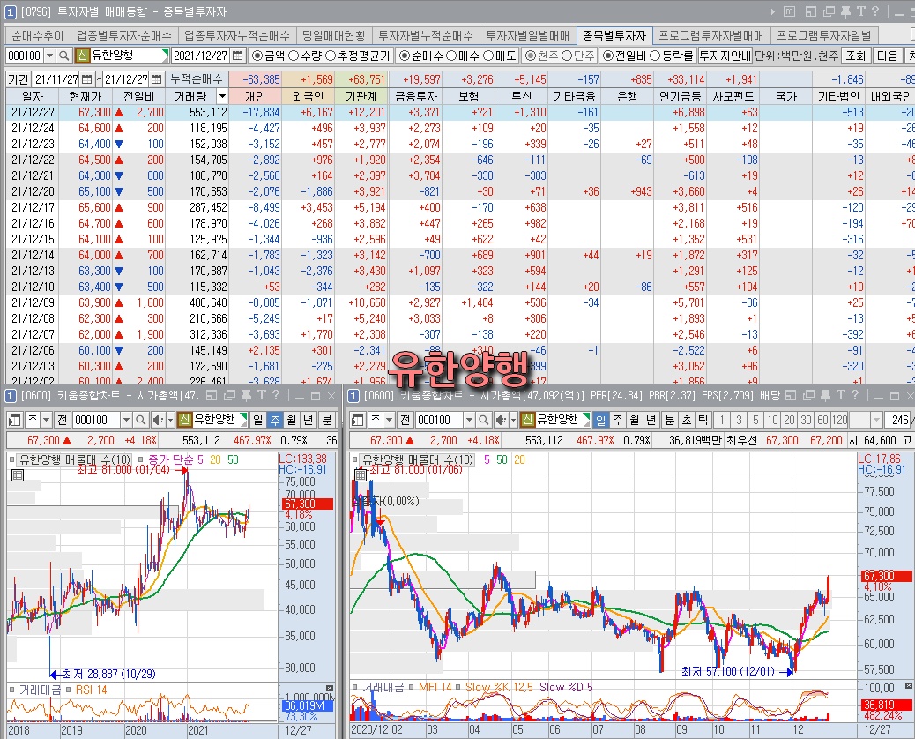Click the 누적순매수 button

click(x=197, y=79)
